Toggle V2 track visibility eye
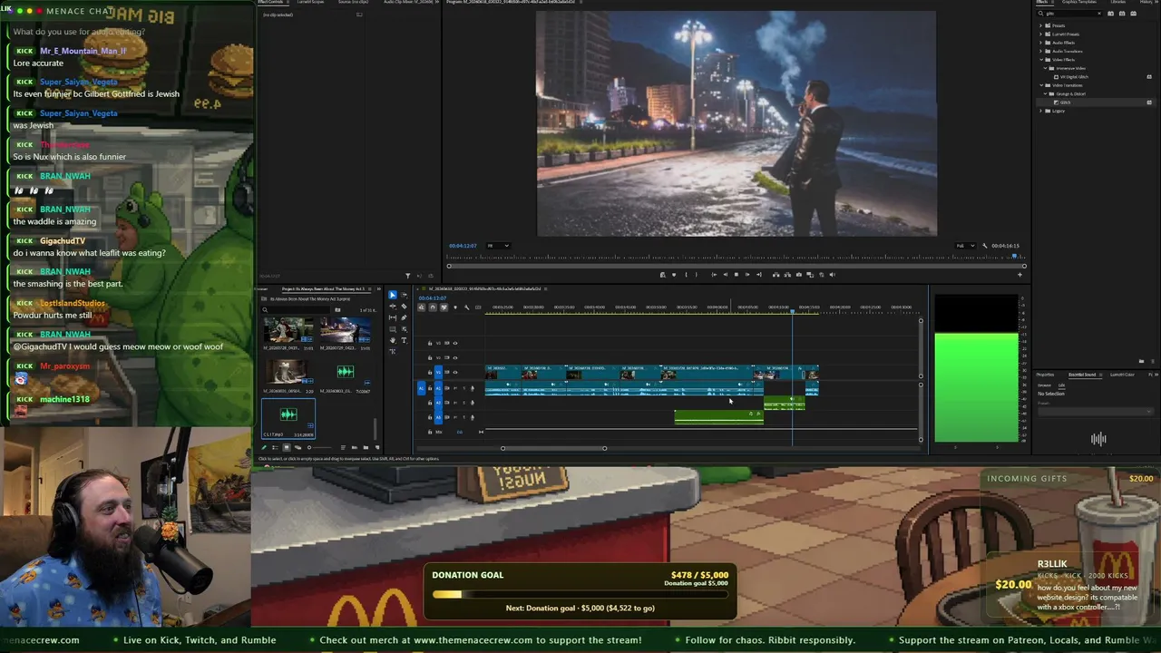 [x=455, y=357]
